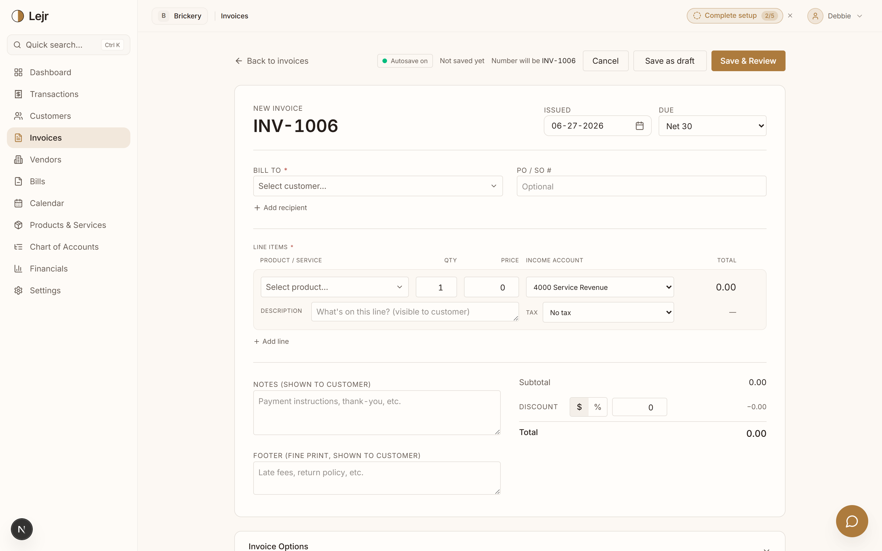Click the line item quantity field
This screenshot has height=551, width=882.
[436, 287]
